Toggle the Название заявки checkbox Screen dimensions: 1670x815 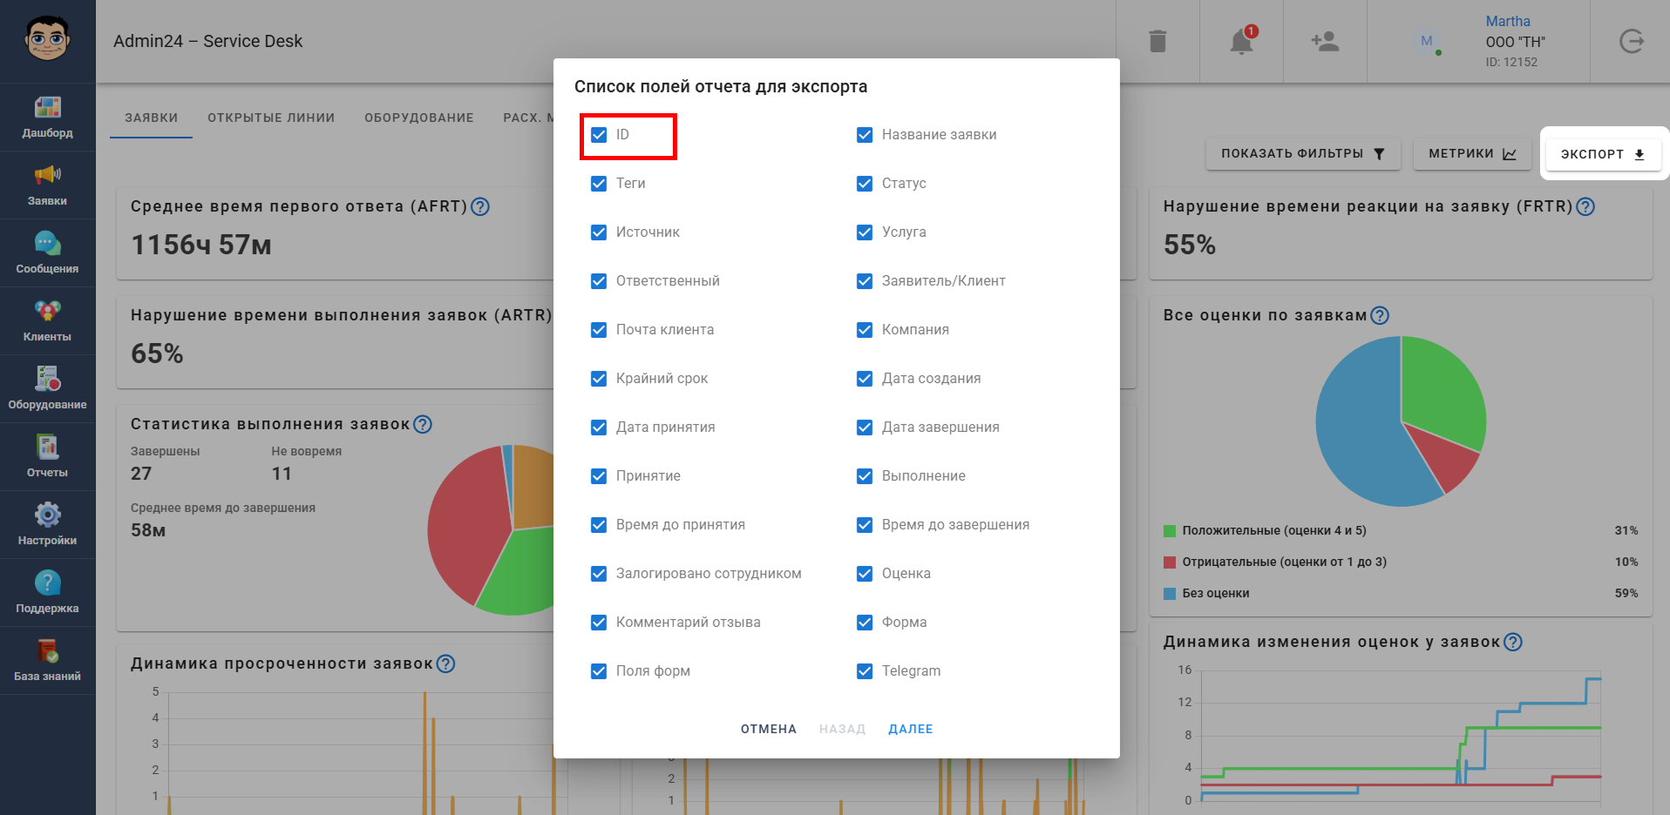click(x=865, y=135)
